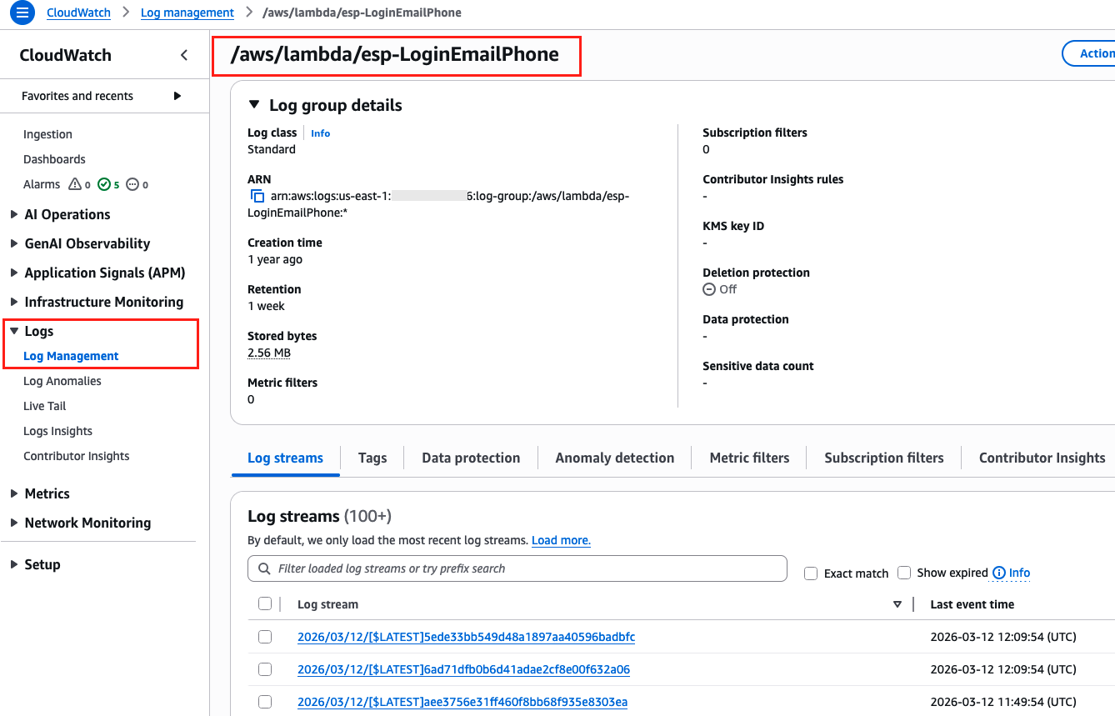Click the Retention value 1 week
Viewport: 1115px width, 716px height.
pos(266,306)
